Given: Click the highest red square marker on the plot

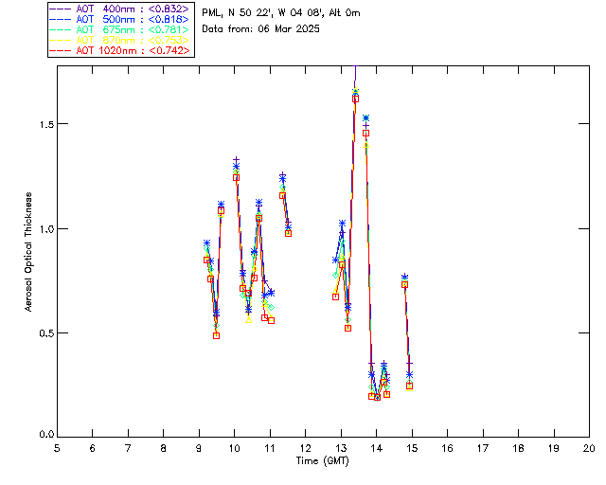Looking at the screenshot, I should click(x=355, y=99).
